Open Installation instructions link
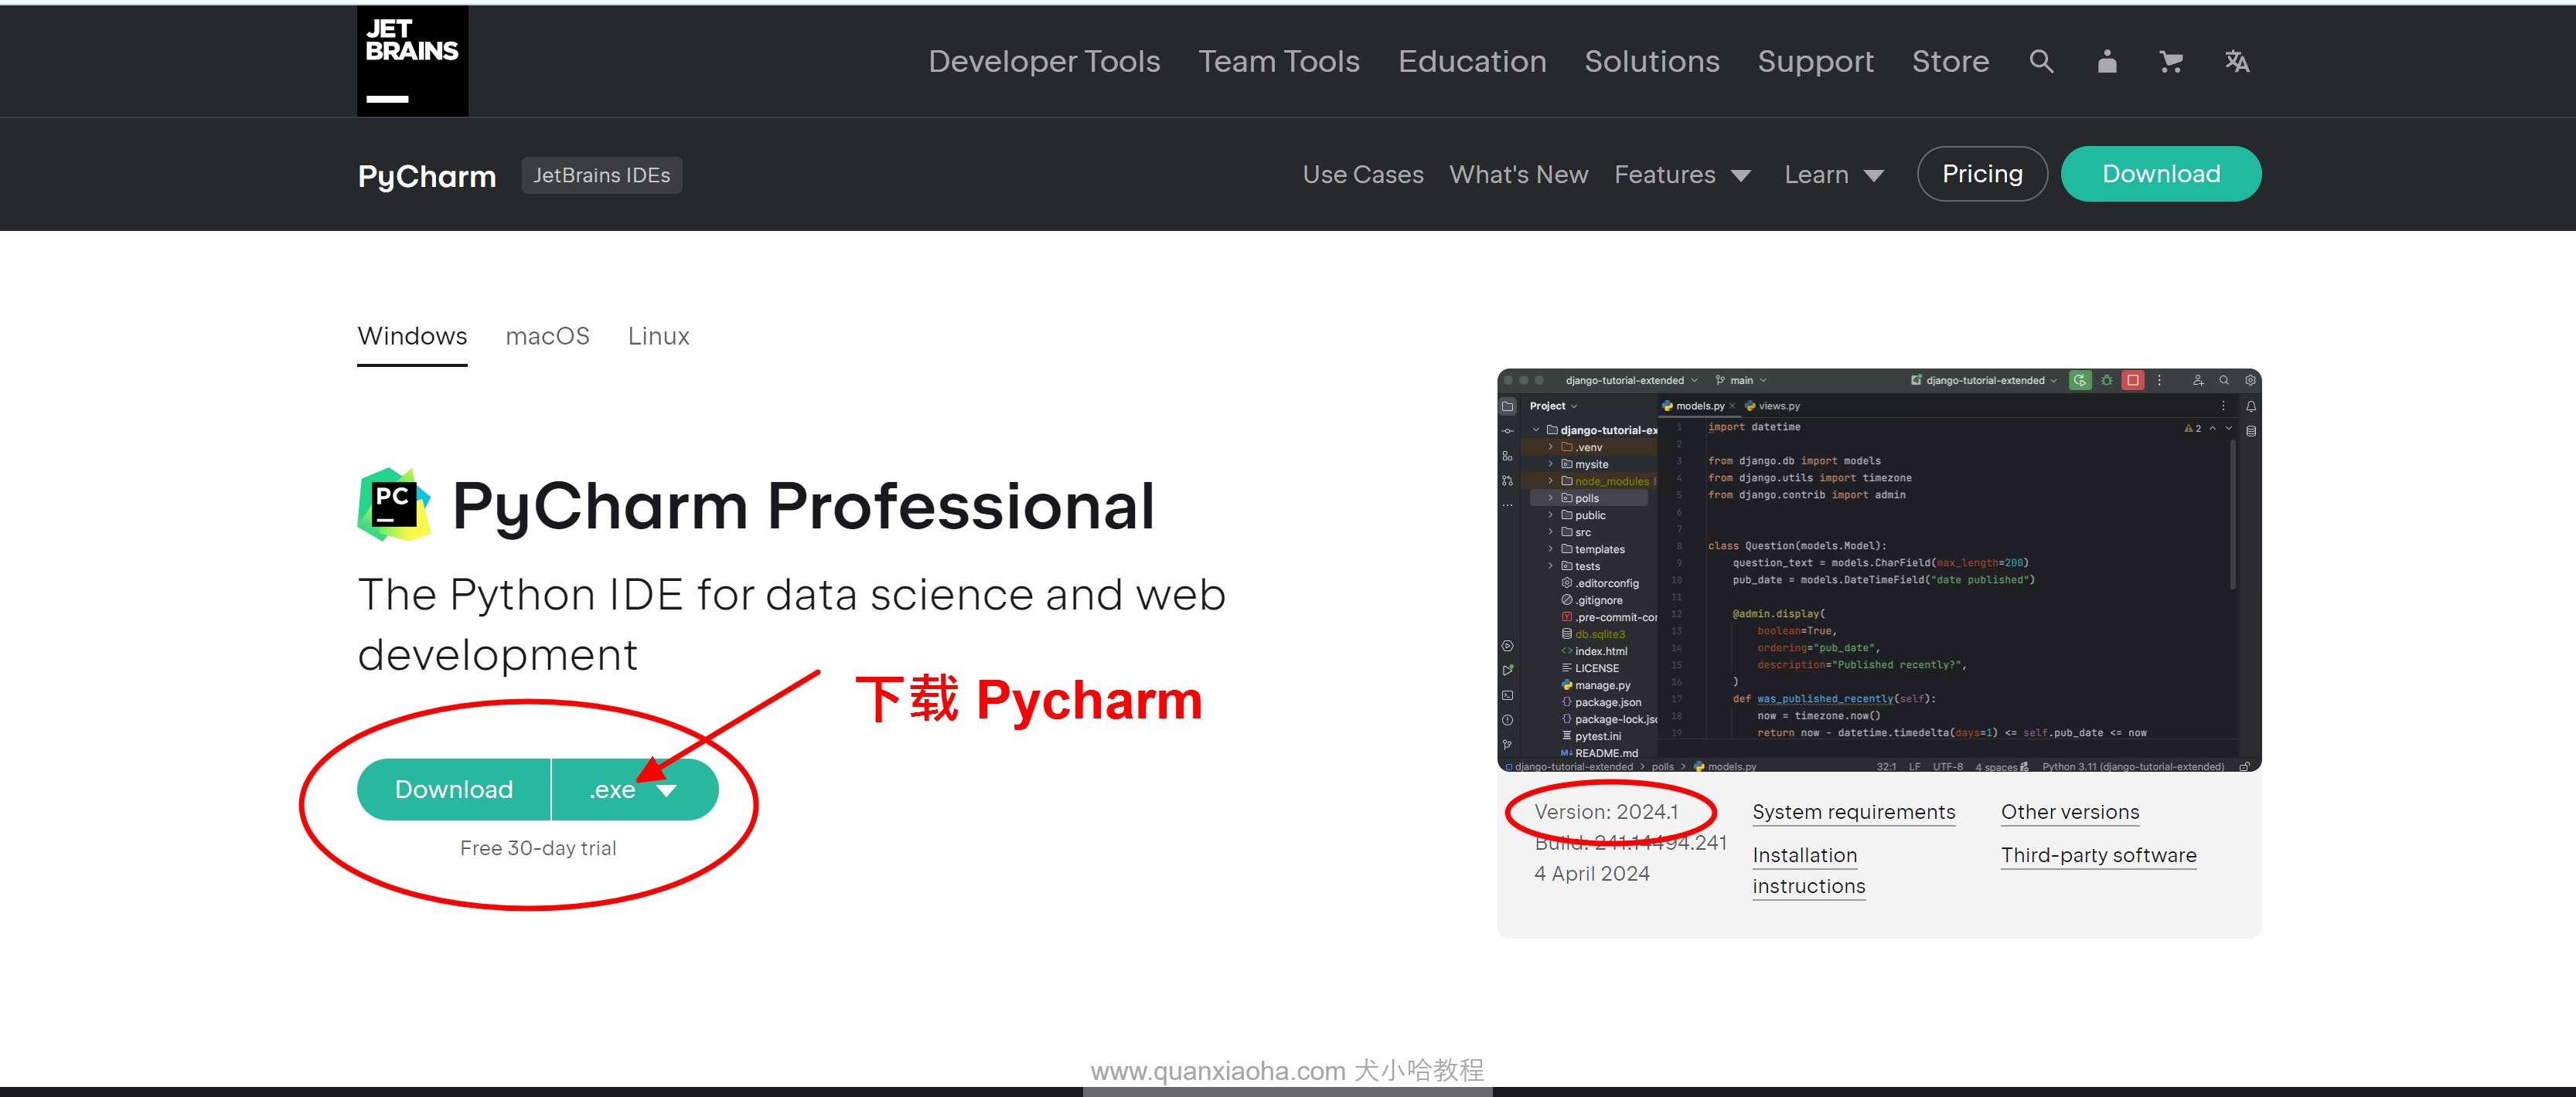This screenshot has width=2576, height=1097. pos(1809,870)
